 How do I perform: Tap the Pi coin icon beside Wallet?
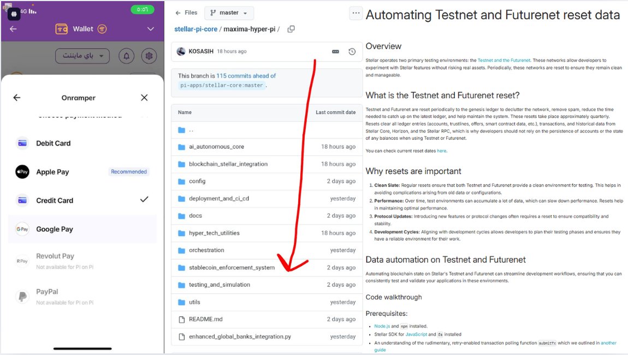pyautogui.click(x=102, y=29)
